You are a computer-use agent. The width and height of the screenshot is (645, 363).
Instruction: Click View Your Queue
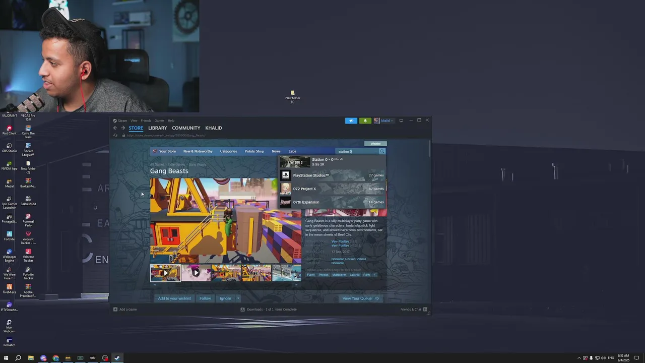point(360,298)
